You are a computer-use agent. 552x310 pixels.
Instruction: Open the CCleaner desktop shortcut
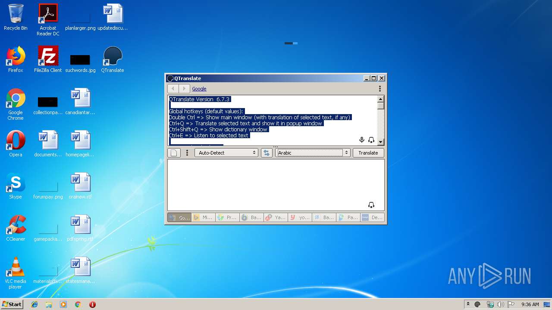[16, 228]
